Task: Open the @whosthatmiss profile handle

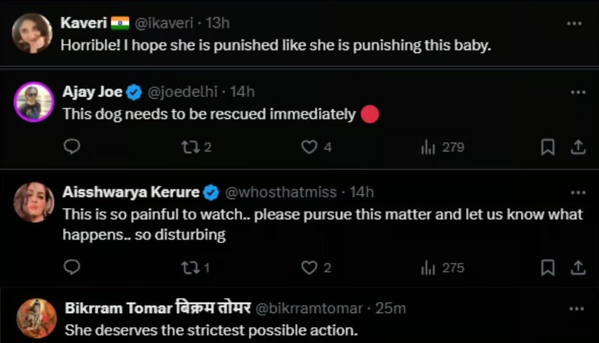Action: click(281, 193)
